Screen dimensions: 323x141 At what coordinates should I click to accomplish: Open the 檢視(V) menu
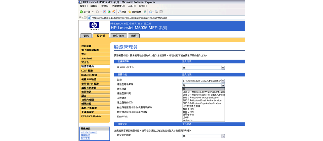point(105,6)
